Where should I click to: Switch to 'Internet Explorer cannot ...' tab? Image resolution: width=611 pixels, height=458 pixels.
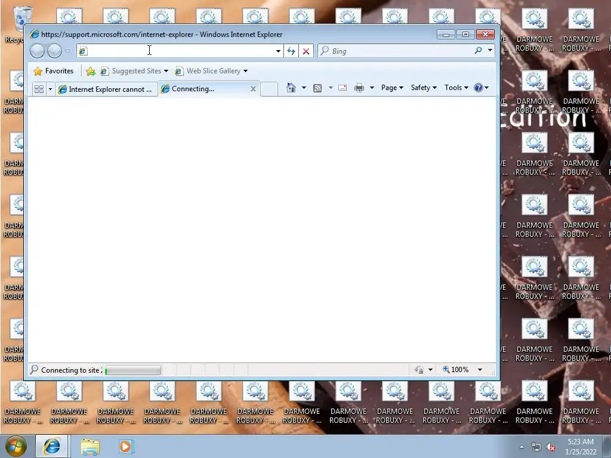(106, 89)
